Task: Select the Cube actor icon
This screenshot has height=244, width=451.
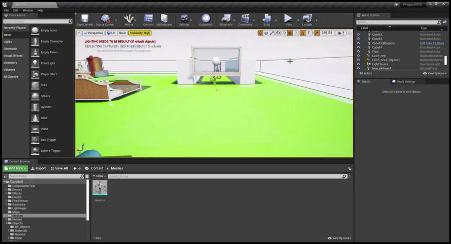Action: 35,85
